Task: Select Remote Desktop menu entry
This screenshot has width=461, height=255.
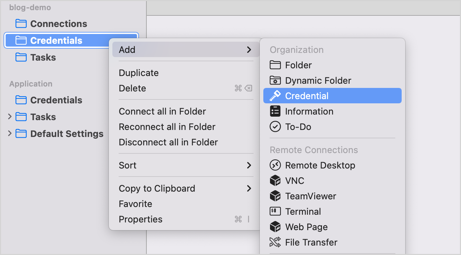Action: click(x=332, y=165)
